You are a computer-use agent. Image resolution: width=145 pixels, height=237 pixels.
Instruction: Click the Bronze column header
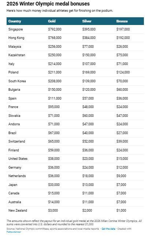click(x=122, y=21)
